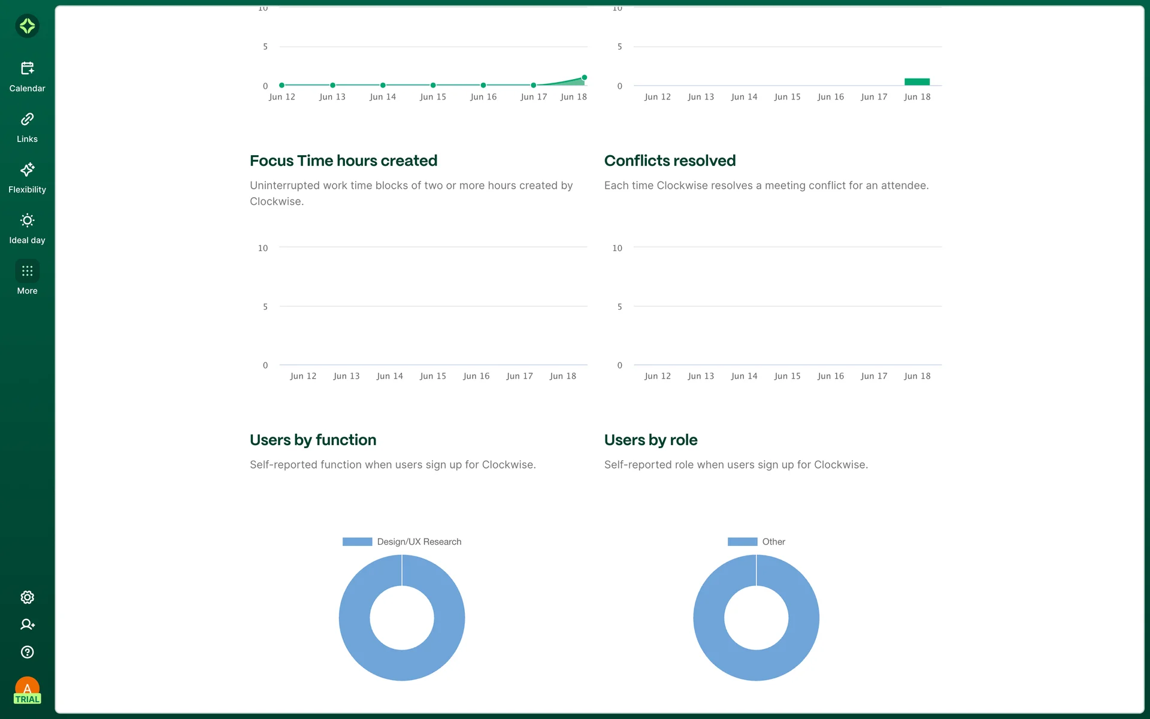Click the Jun 18 data point on line chart

[584, 77]
